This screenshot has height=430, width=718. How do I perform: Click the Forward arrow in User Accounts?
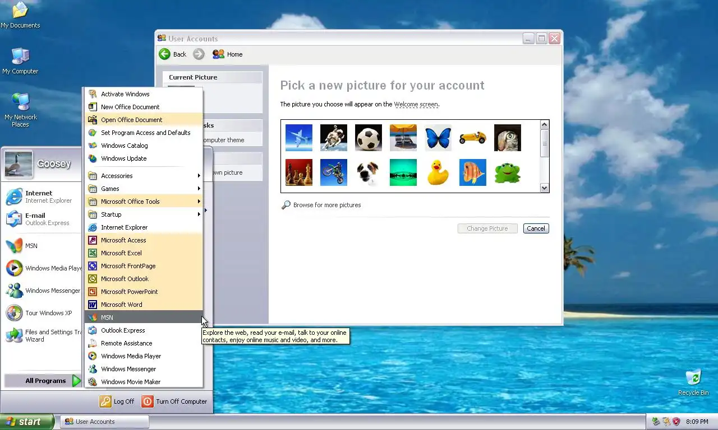pos(199,54)
